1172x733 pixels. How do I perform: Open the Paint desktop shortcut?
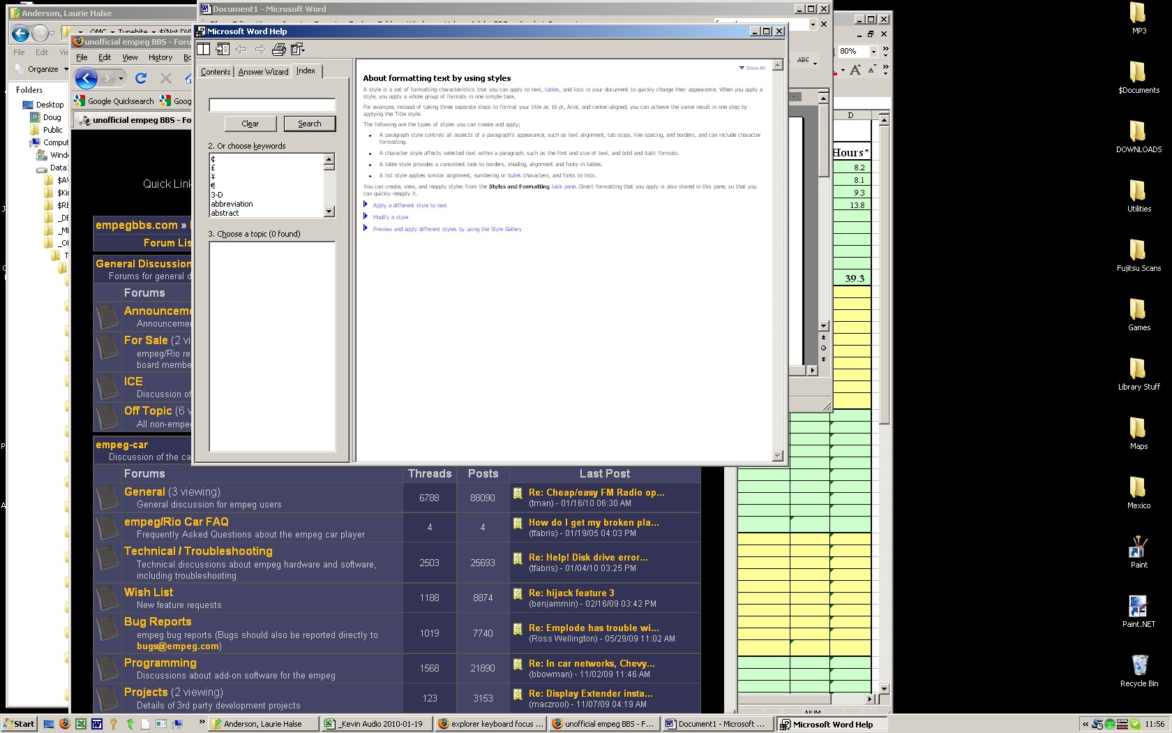click(1139, 552)
